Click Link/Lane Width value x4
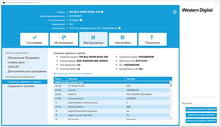 point(78,69)
